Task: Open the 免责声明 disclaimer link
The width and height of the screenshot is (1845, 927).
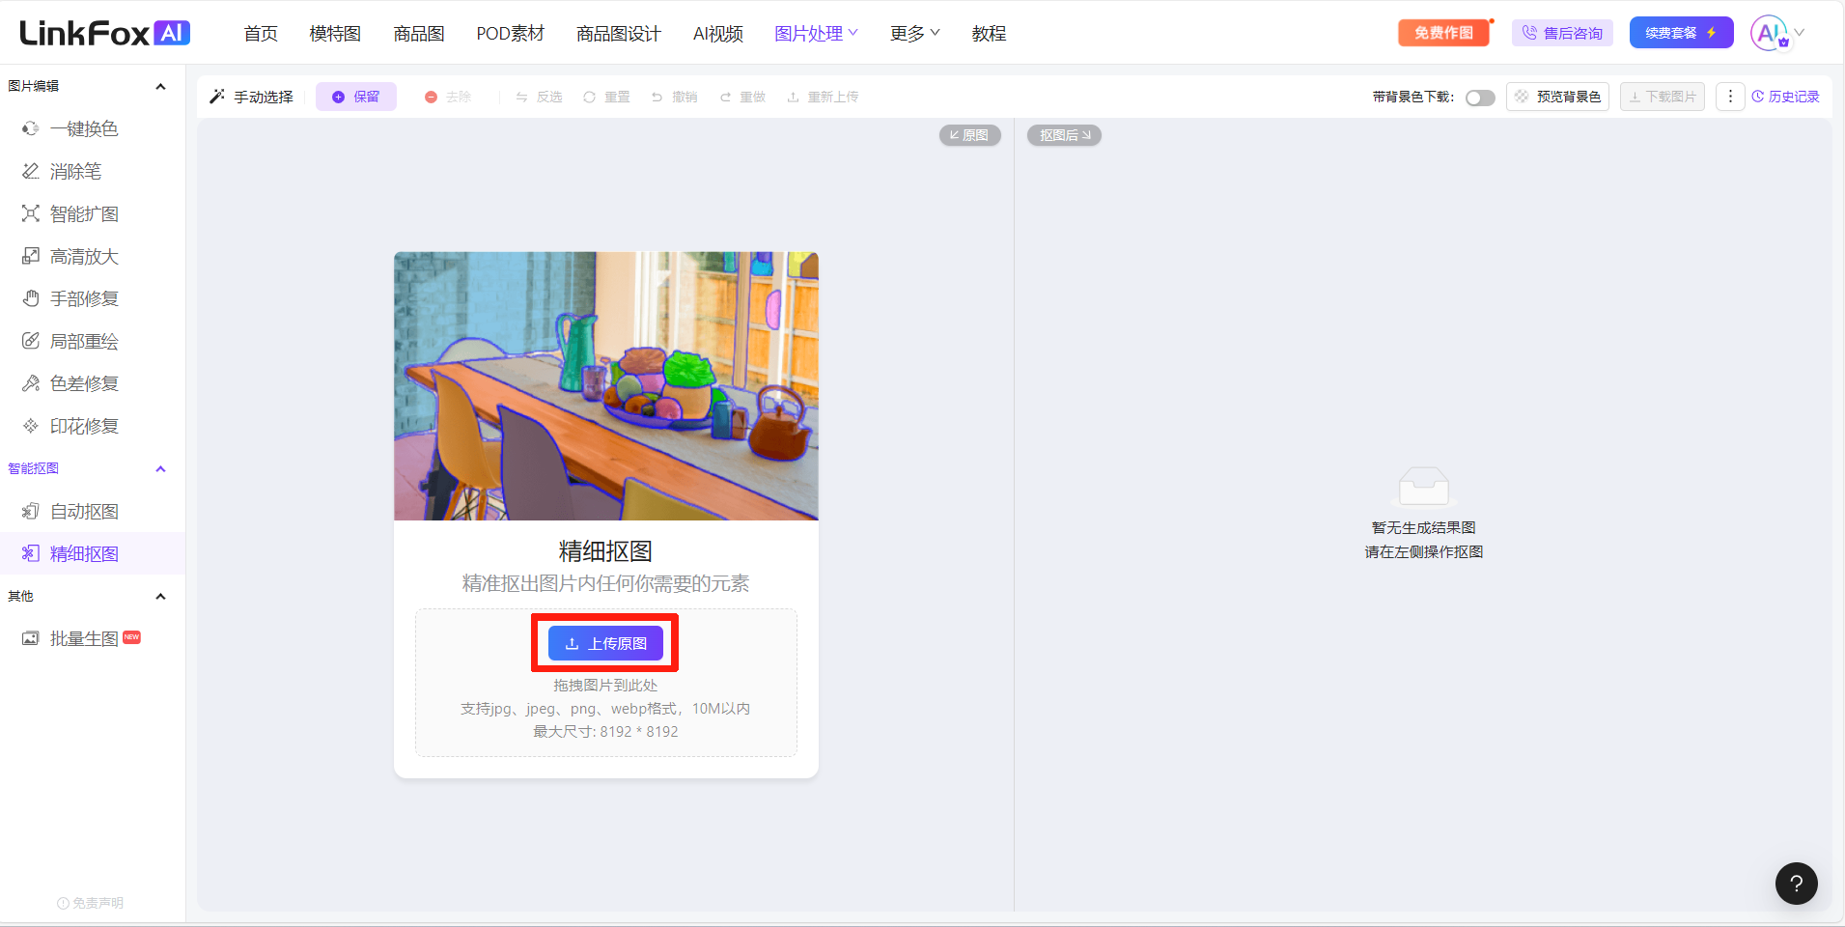Action: point(91,903)
